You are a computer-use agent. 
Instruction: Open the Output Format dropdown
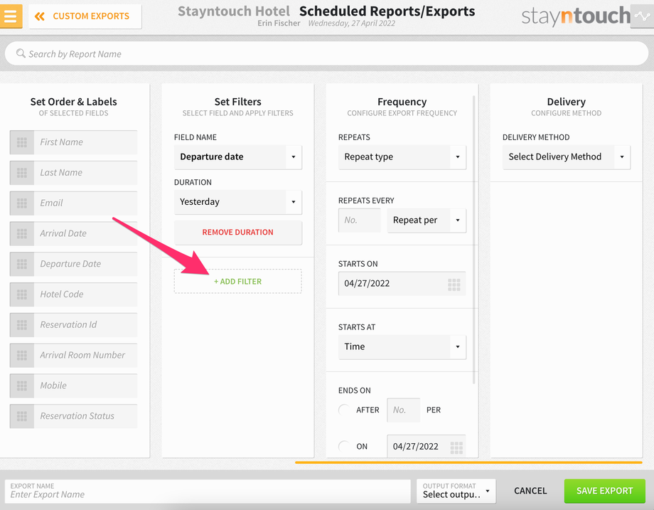coord(456,491)
